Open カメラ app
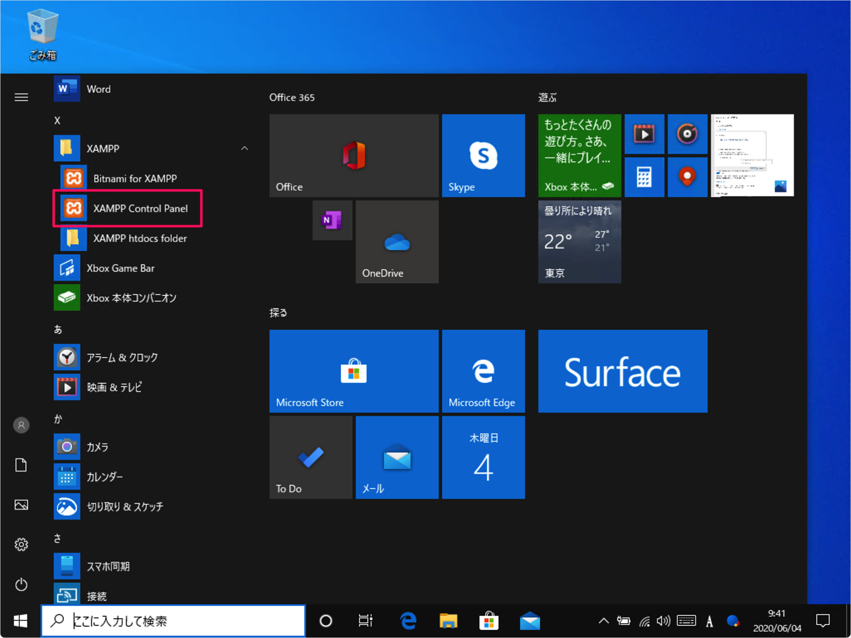 coord(152,447)
